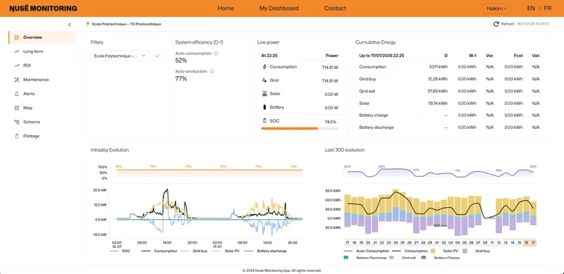Toggle SOC series in intraday legend
The image size is (564, 274).
(x=120, y=251)
